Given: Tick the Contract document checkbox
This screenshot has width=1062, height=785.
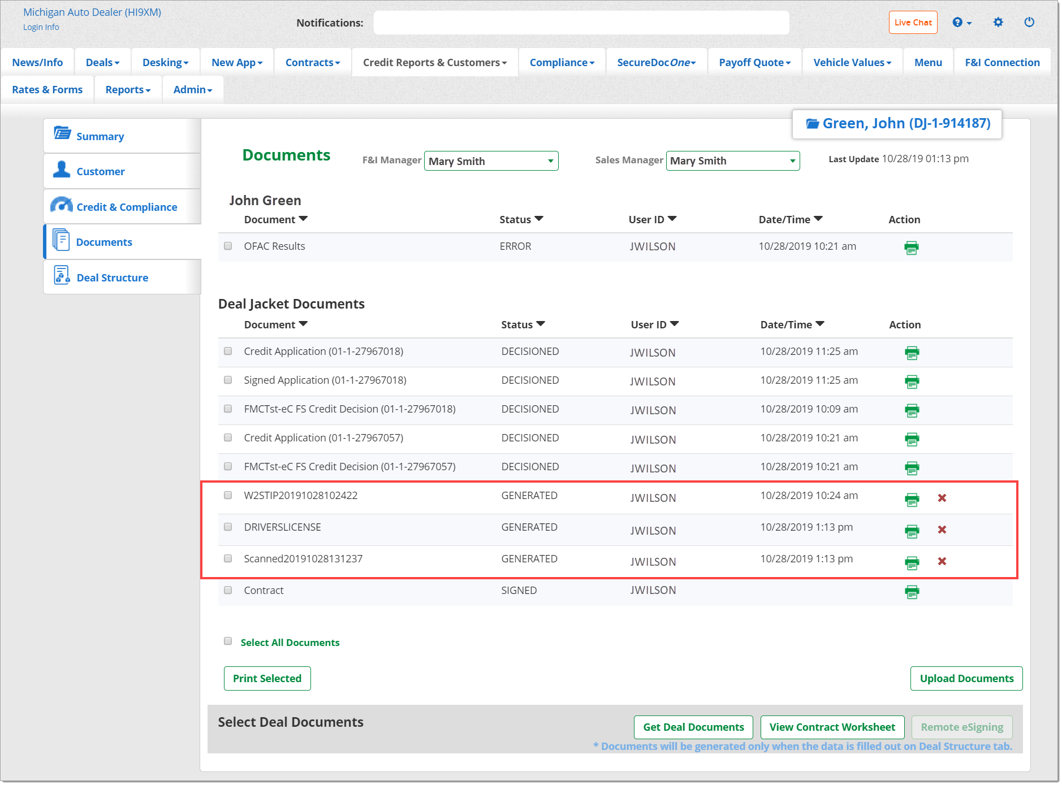Looking at the screenshot, I should (228, 590).
